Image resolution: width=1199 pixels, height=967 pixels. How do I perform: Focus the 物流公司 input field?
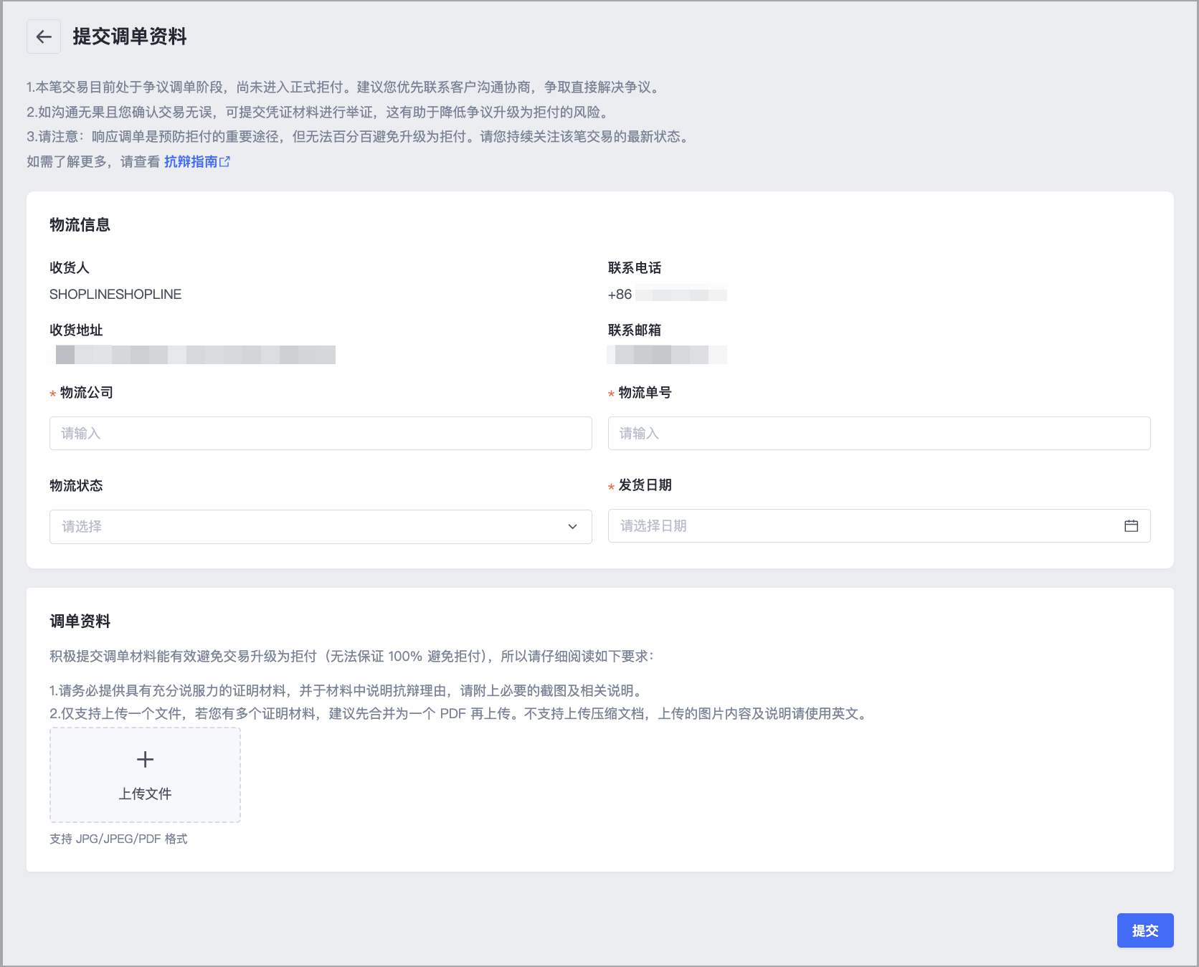321,433
